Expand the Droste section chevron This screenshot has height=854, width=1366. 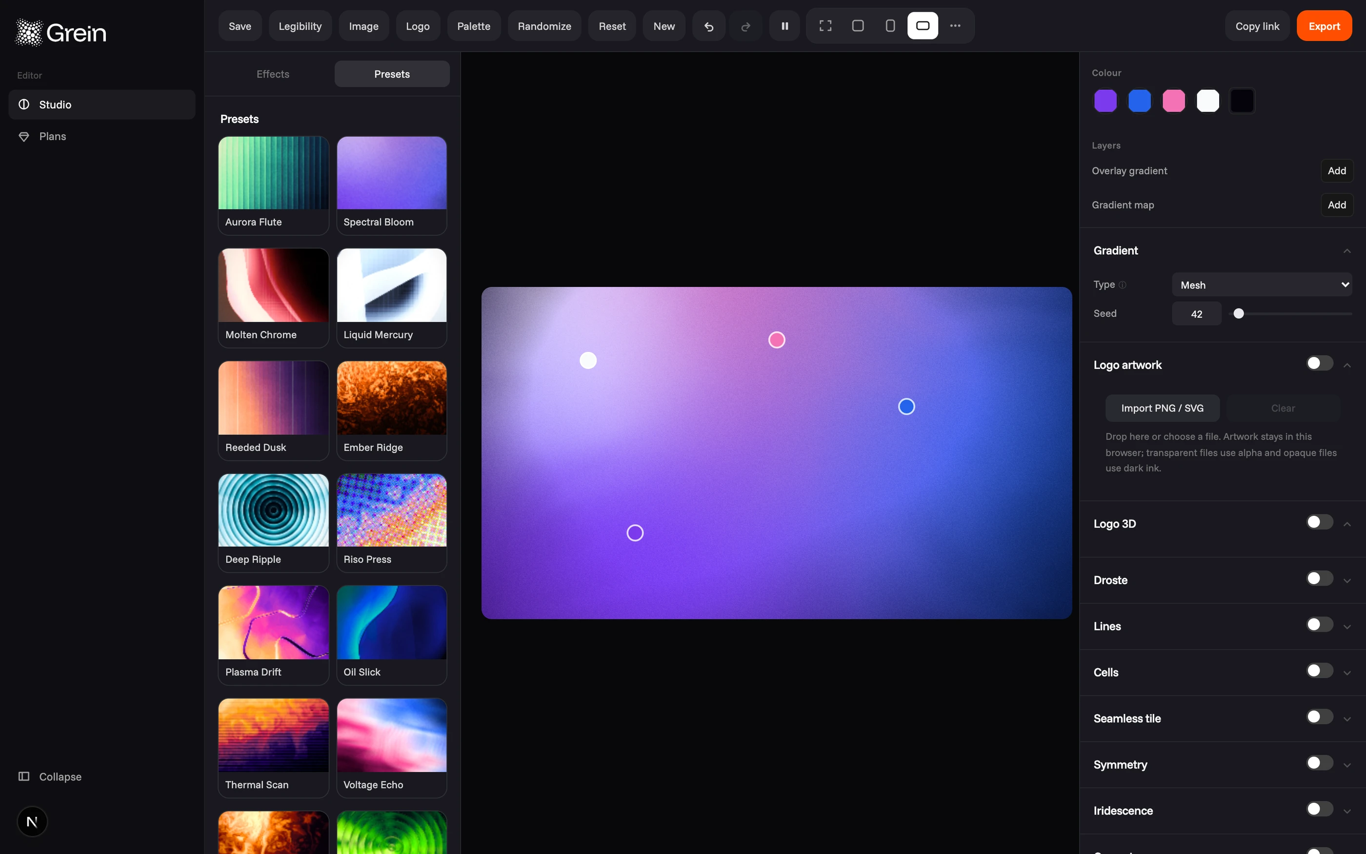1347,581
